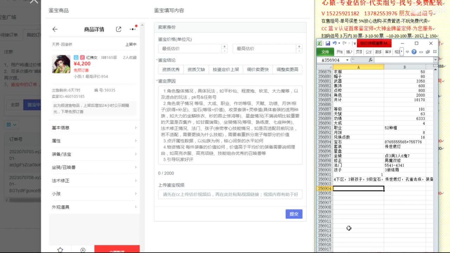Click the Insert Function (fx) icon
Screen dimensions: 450x253
(371, 59)
